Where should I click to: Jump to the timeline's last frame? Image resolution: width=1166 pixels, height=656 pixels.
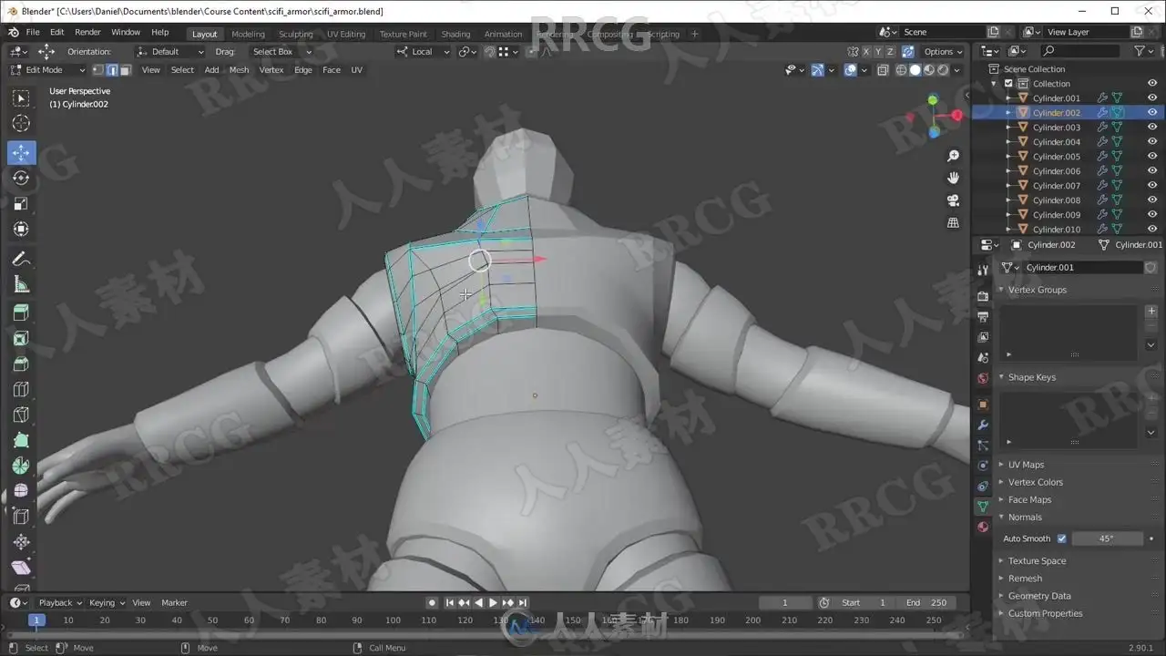522,602
